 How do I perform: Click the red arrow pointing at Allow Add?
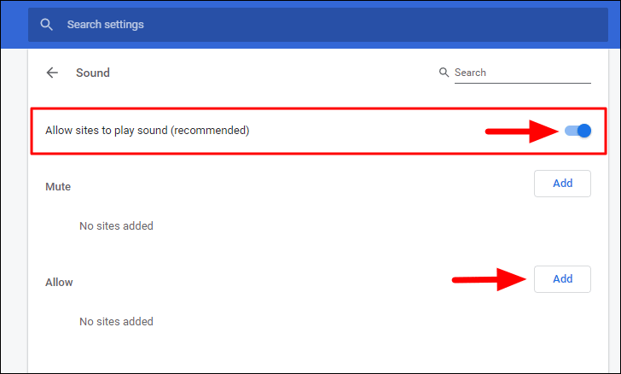pyautogui.click(x=489, y=278)
